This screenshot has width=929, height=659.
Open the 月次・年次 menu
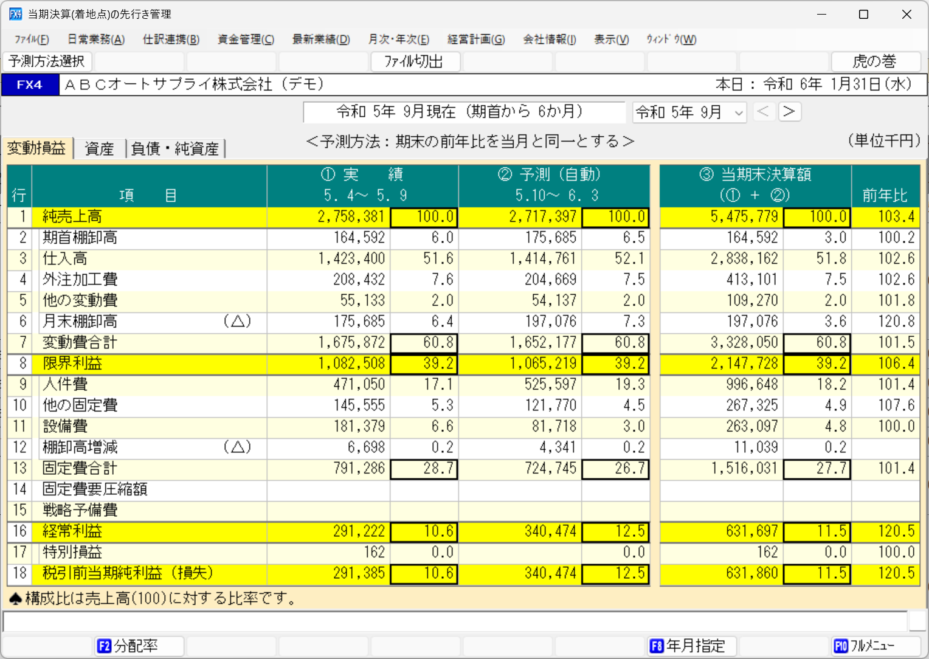coord(398,39)
